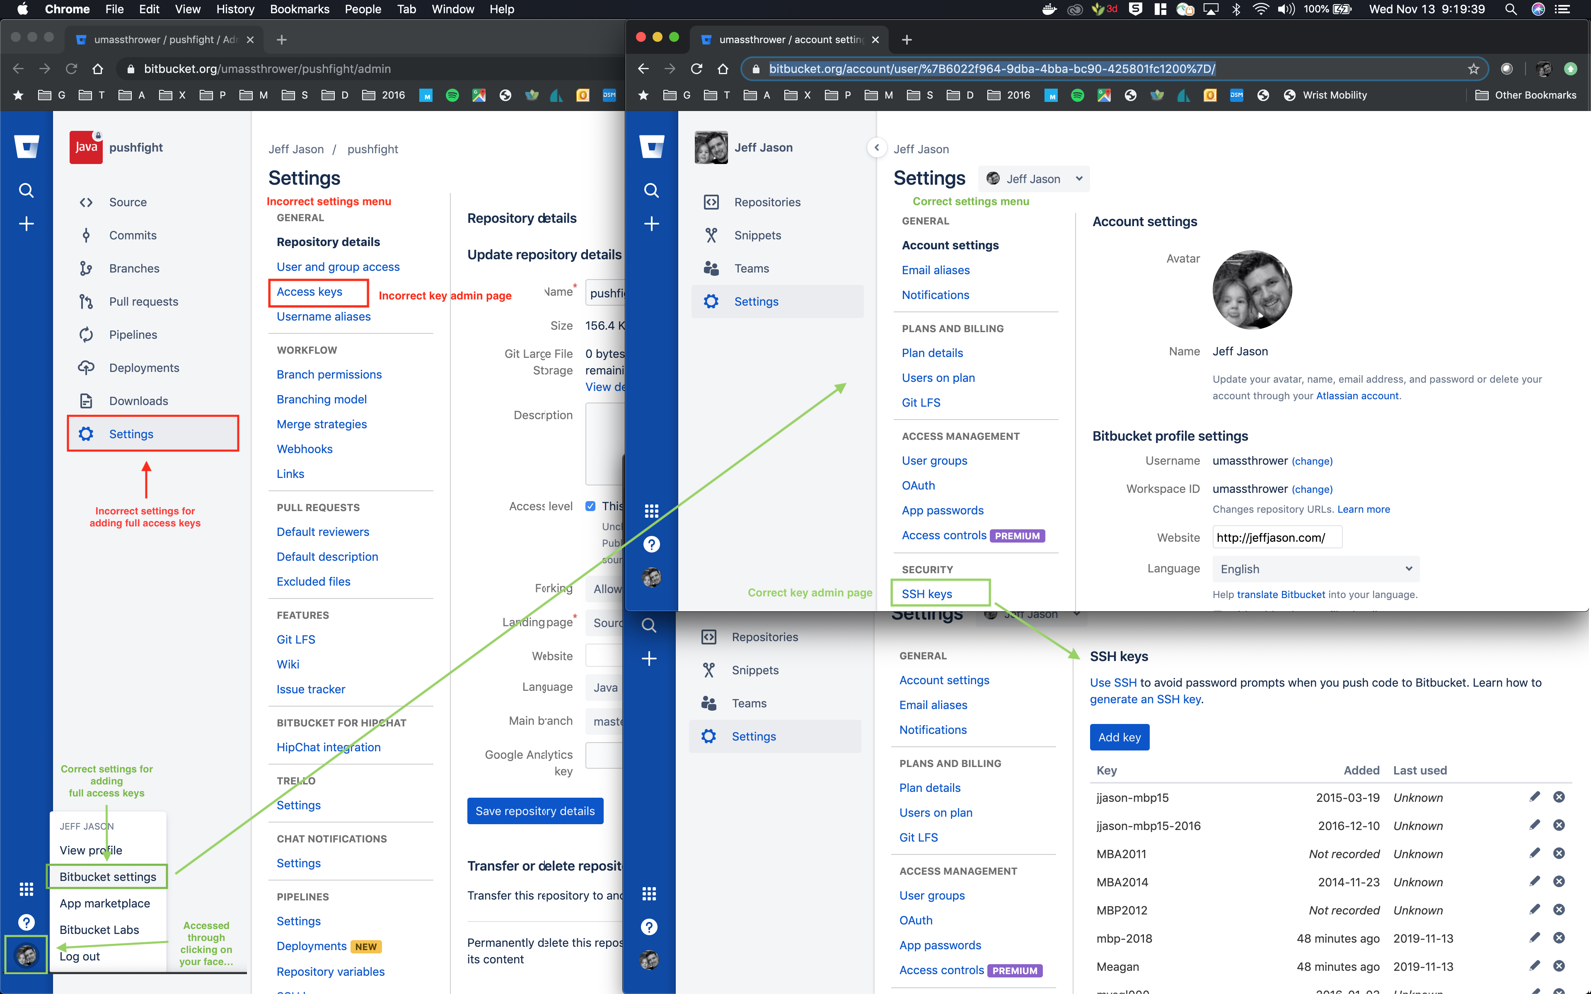Screen dimensions: 1591x994
Task: Open the Branch permissions link
Action: (329, 374)
